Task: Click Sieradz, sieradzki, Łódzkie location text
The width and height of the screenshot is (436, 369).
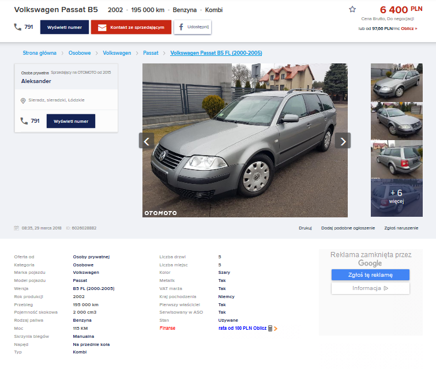Action: 57,100
